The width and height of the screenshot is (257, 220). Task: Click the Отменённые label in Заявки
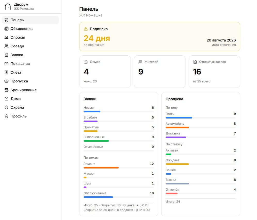[93, 147]
